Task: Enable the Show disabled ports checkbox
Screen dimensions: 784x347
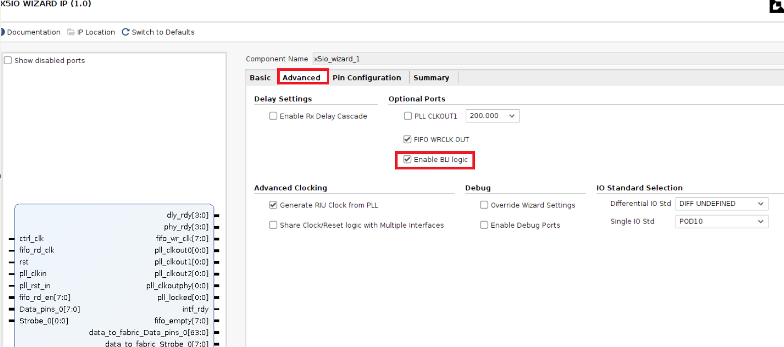Action: [x=8, y=60]
